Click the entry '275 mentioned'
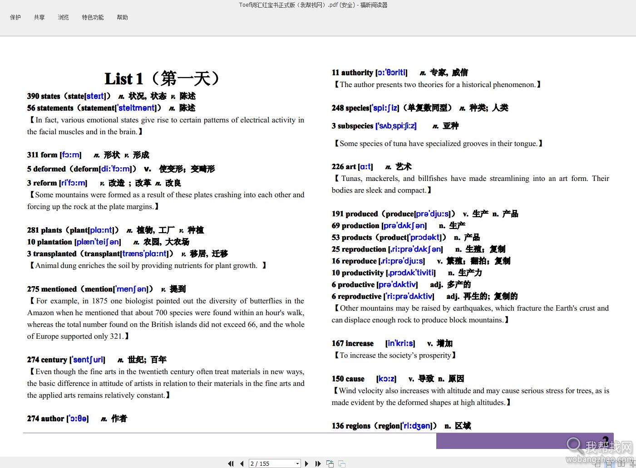Viewport: 636px width, 468px height. point(106,289)
